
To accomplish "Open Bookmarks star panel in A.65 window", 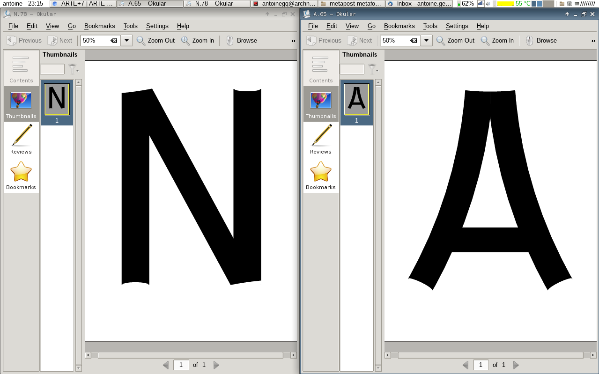I will (321, 176).
